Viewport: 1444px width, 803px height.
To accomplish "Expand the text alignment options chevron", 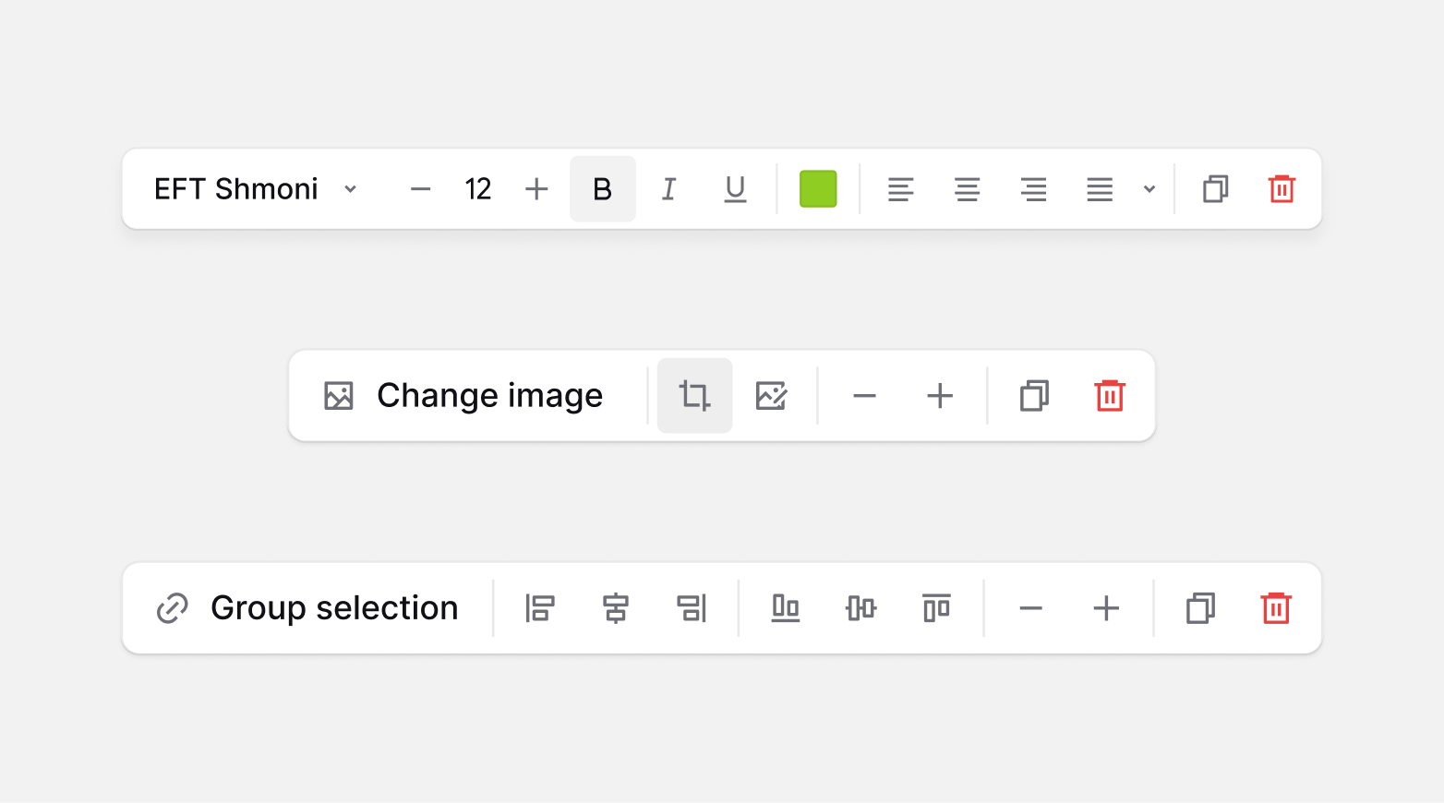I will tap(1149, 189).
